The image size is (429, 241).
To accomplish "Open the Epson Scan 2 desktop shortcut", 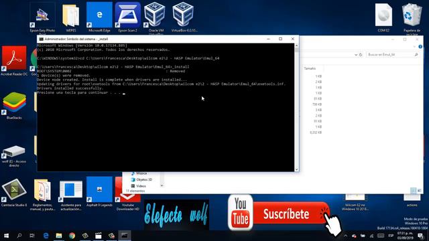I will coord(128,17).
